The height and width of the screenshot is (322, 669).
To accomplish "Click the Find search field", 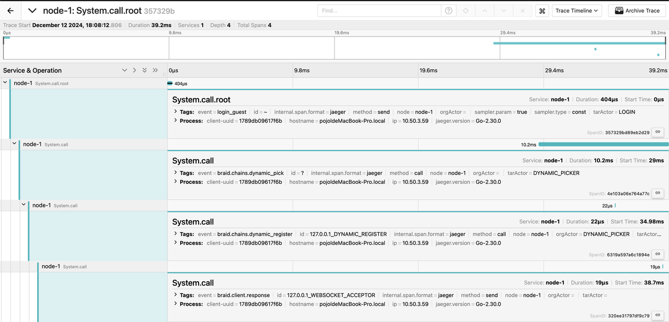I will [x=380, y=10].
